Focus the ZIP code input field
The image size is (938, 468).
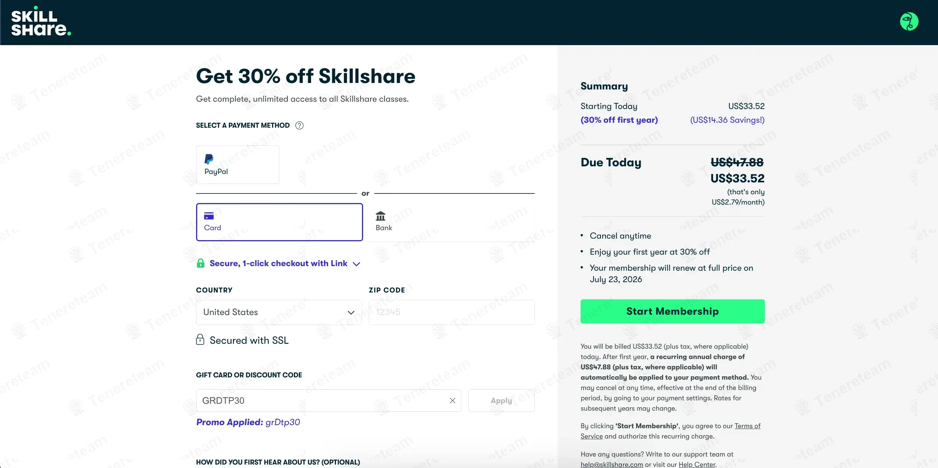click(x=451, y=312)
